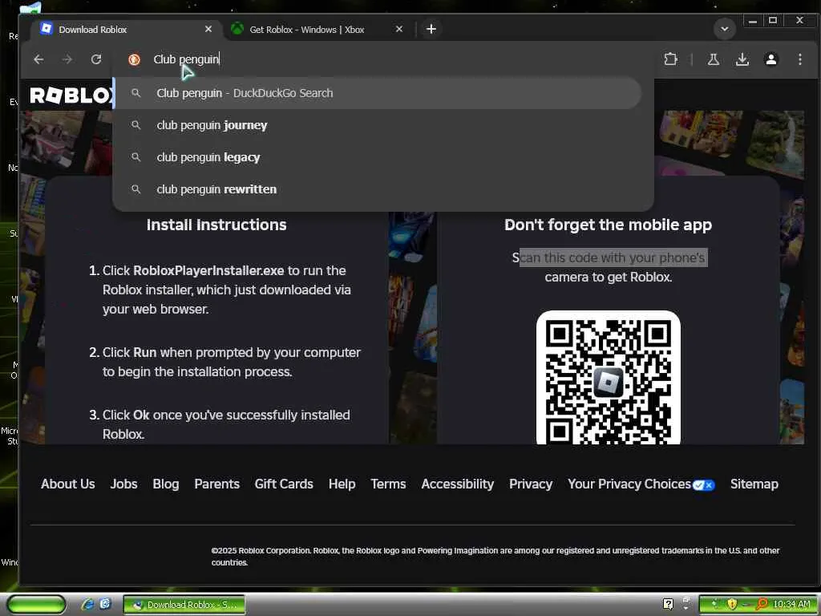The height and width of the screenshot is (616, 821).
Task: Open the lab flask experiments icon
Action: (x=713, y=59)
